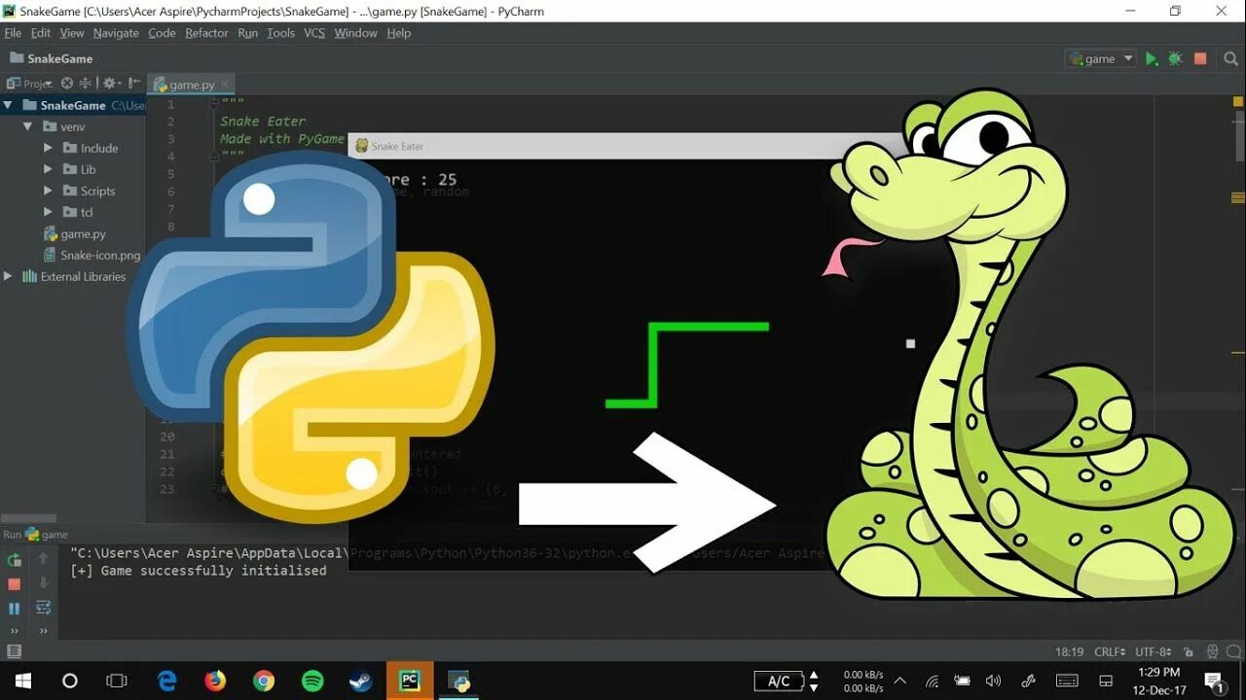The height and width of the screenshot is (700, 1246).
Task: Open the Refactor menu
Action: [x=206, y=33]
